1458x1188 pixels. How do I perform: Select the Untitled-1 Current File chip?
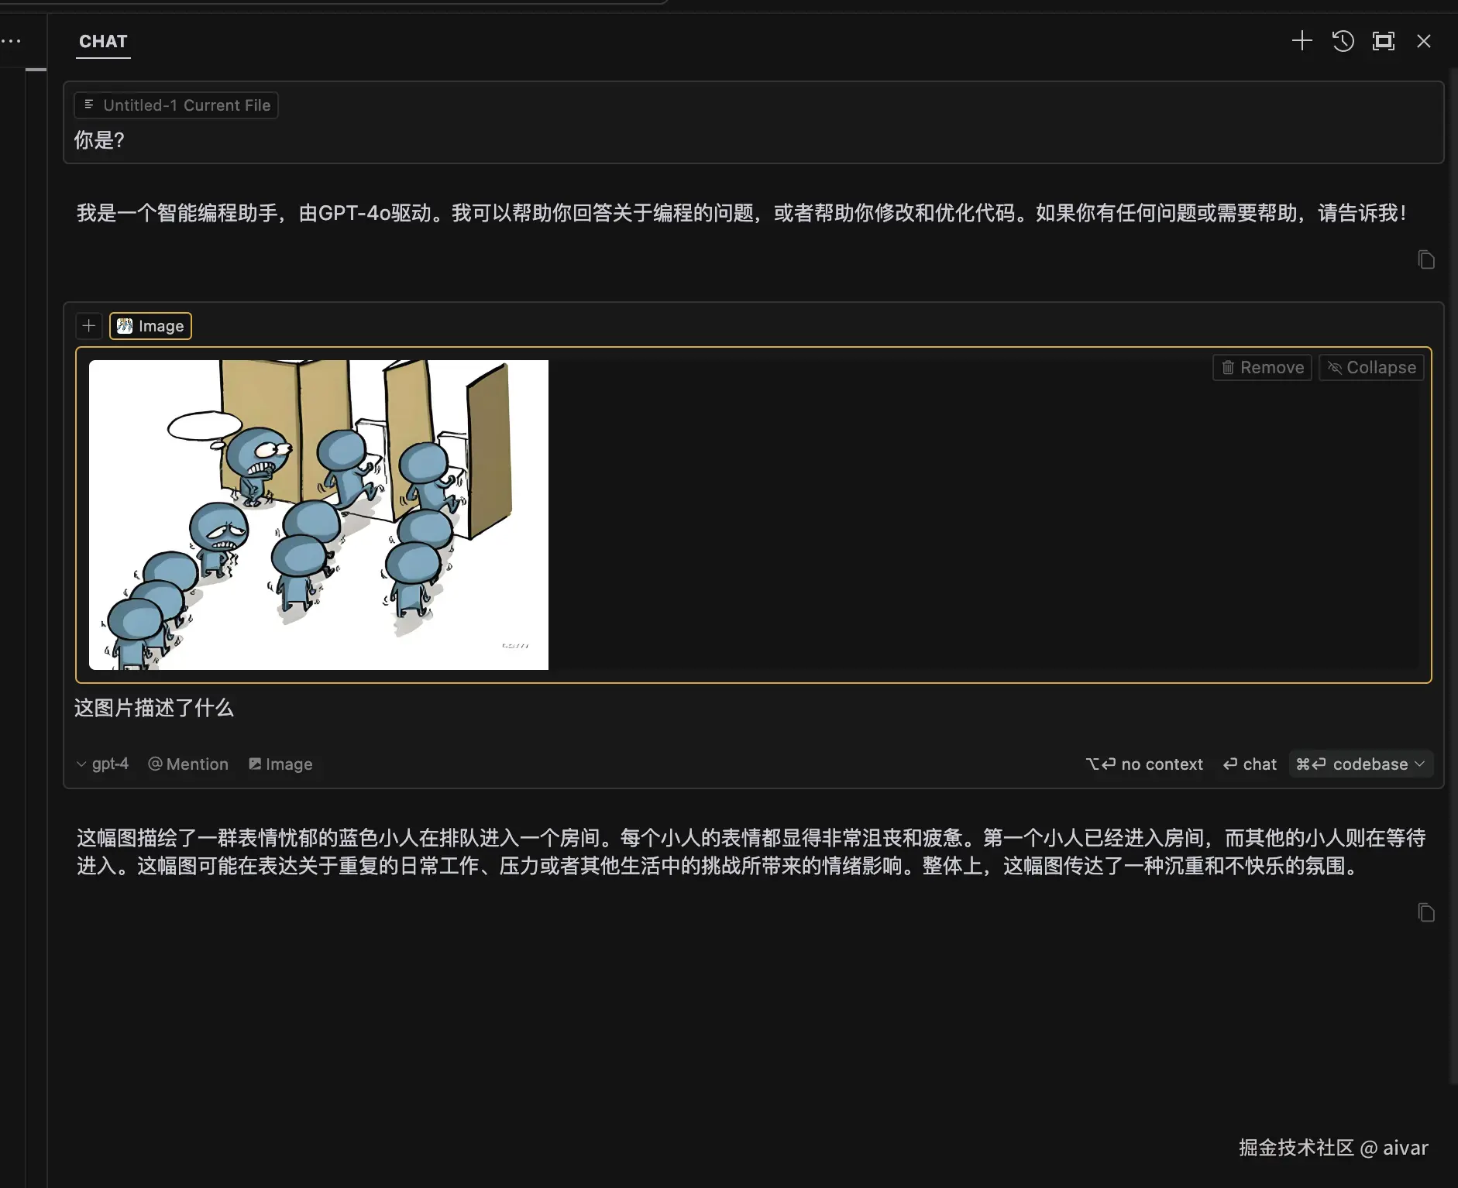pyautogui.click(x=176, y=105)
